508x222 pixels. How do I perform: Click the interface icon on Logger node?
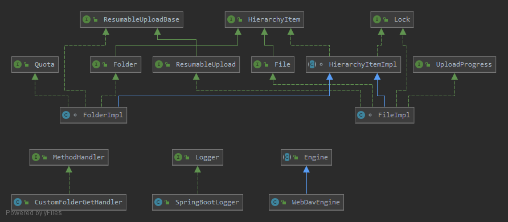coord(178,157)
